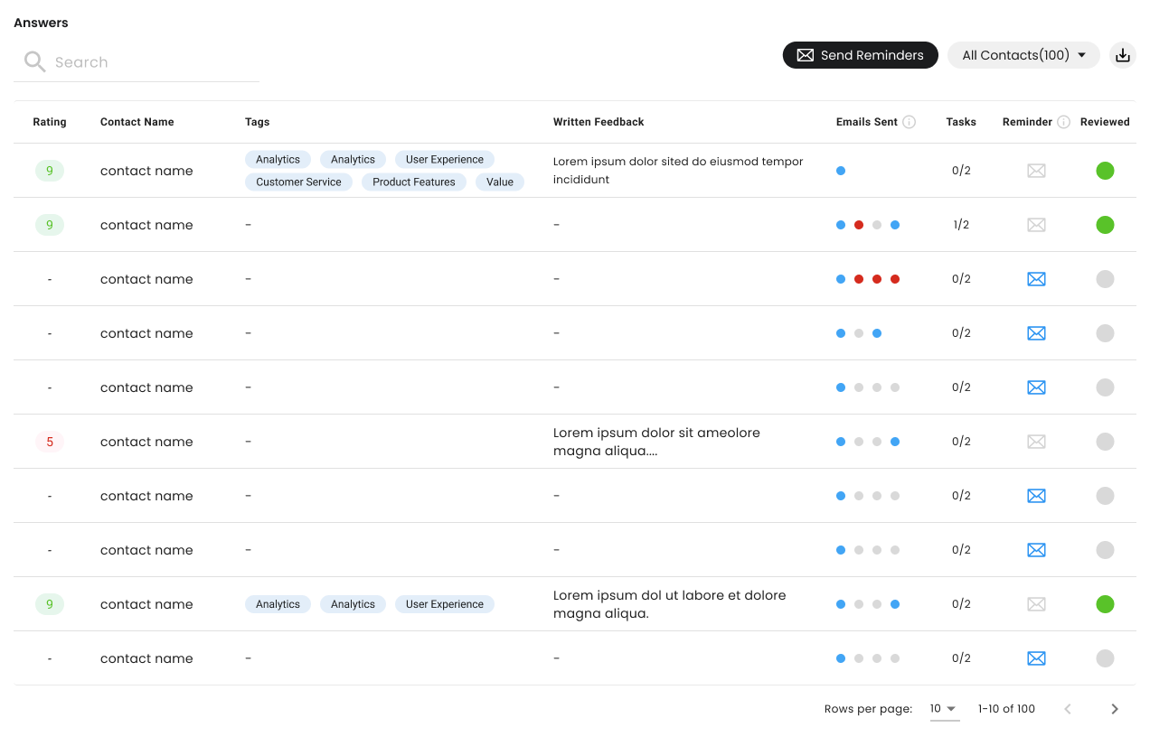Click the red email dot in 1/2 tasks row
This screenshot has width=1150, height=746.
pos(859,225)
